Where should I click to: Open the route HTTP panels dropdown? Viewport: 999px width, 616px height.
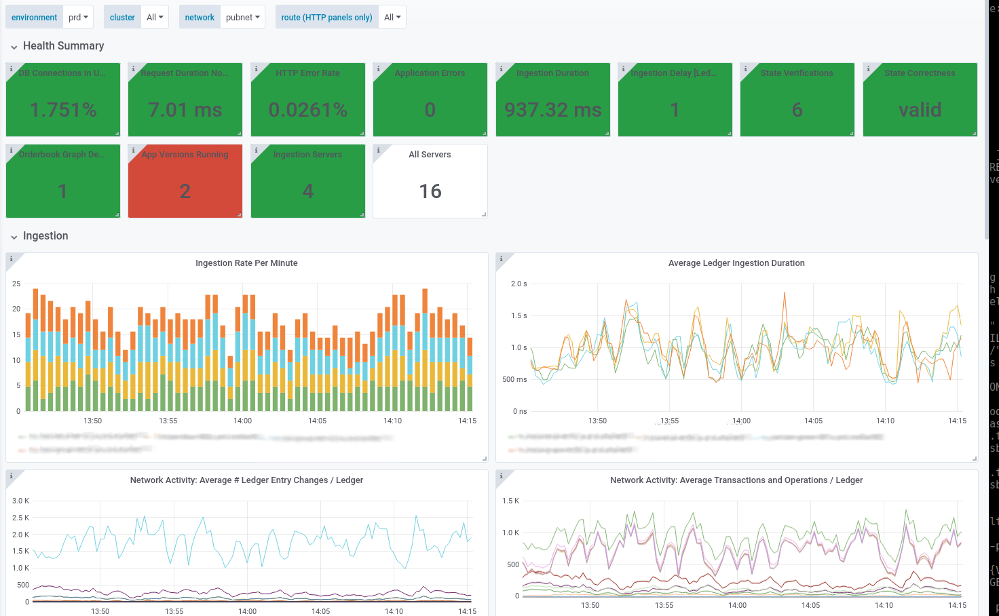[x=392, y=17]
